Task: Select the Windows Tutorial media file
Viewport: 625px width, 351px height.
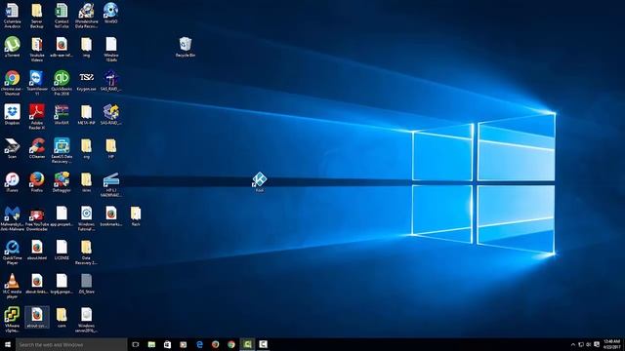Action: click(x=87, y=218)
